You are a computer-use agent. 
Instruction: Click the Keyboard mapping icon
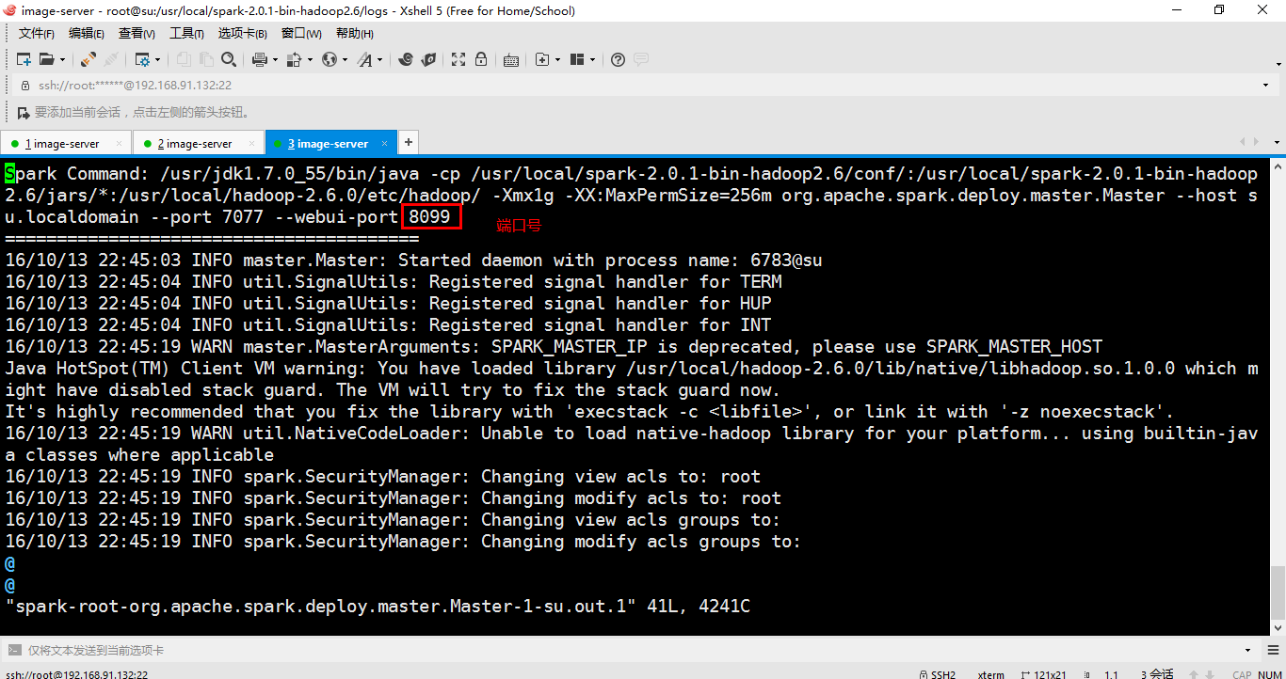[x=511, y=59]
